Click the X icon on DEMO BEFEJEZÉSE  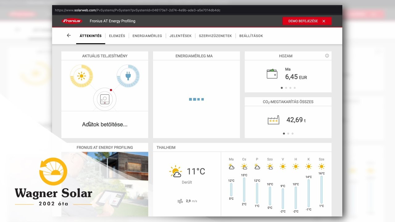pyautogui.click(x=324, y=21)
